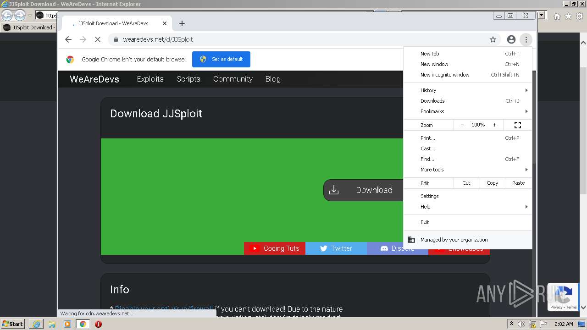Click the Internet Explorer Home icon
The image size is (587, 330).
pos(557,16)
